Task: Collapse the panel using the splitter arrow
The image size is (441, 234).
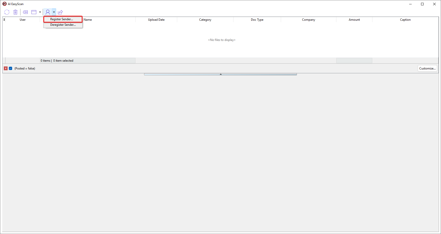Action: tap(220, 74)
